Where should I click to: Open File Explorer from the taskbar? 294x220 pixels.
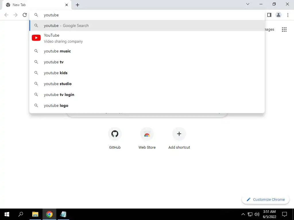pyautogui.click(x=35, y=214)
